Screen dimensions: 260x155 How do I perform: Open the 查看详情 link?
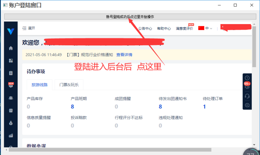pyautogui.click(x=124, y=55)
